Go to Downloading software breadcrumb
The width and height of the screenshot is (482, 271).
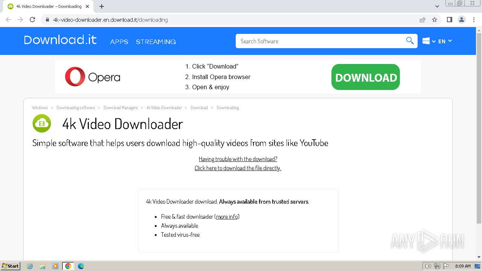click(x=76, y=108)
